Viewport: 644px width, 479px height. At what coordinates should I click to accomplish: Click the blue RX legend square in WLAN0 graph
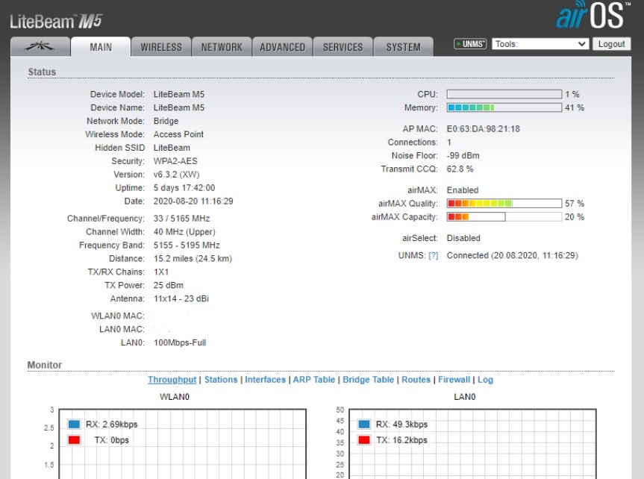click(x=75, y=424)
